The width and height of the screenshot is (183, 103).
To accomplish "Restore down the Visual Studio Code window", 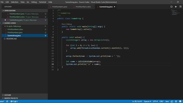I will (x=178, y=2).
